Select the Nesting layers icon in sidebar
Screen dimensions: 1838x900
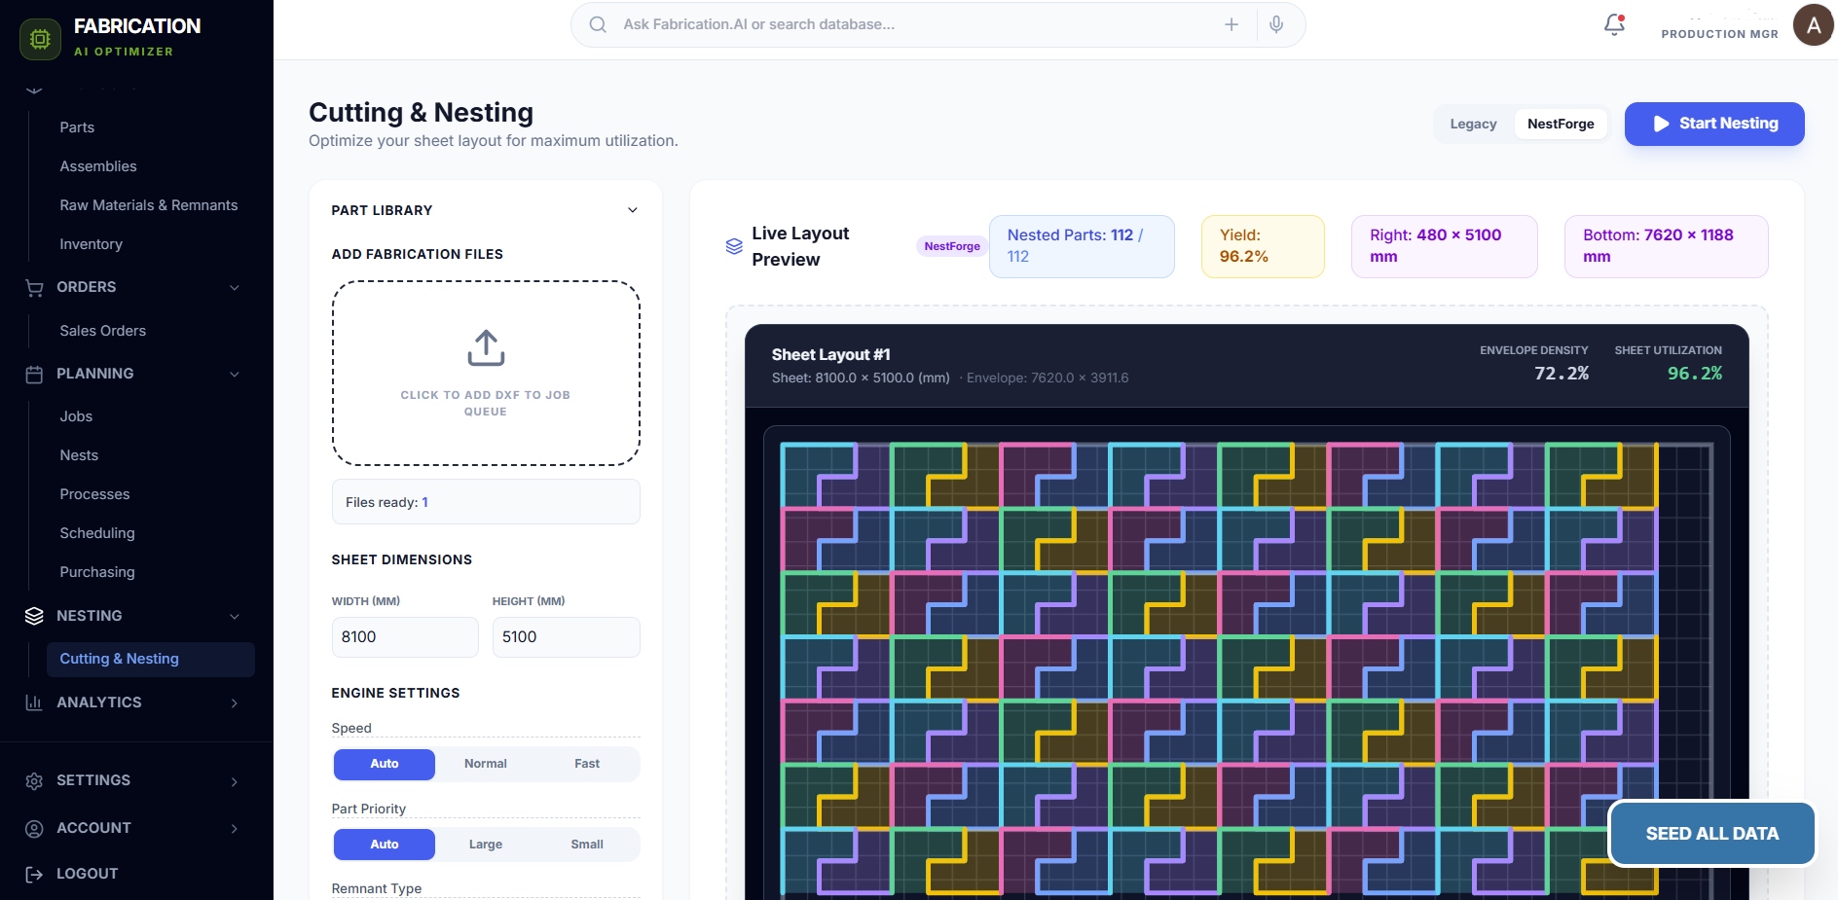tap(34, 616)
